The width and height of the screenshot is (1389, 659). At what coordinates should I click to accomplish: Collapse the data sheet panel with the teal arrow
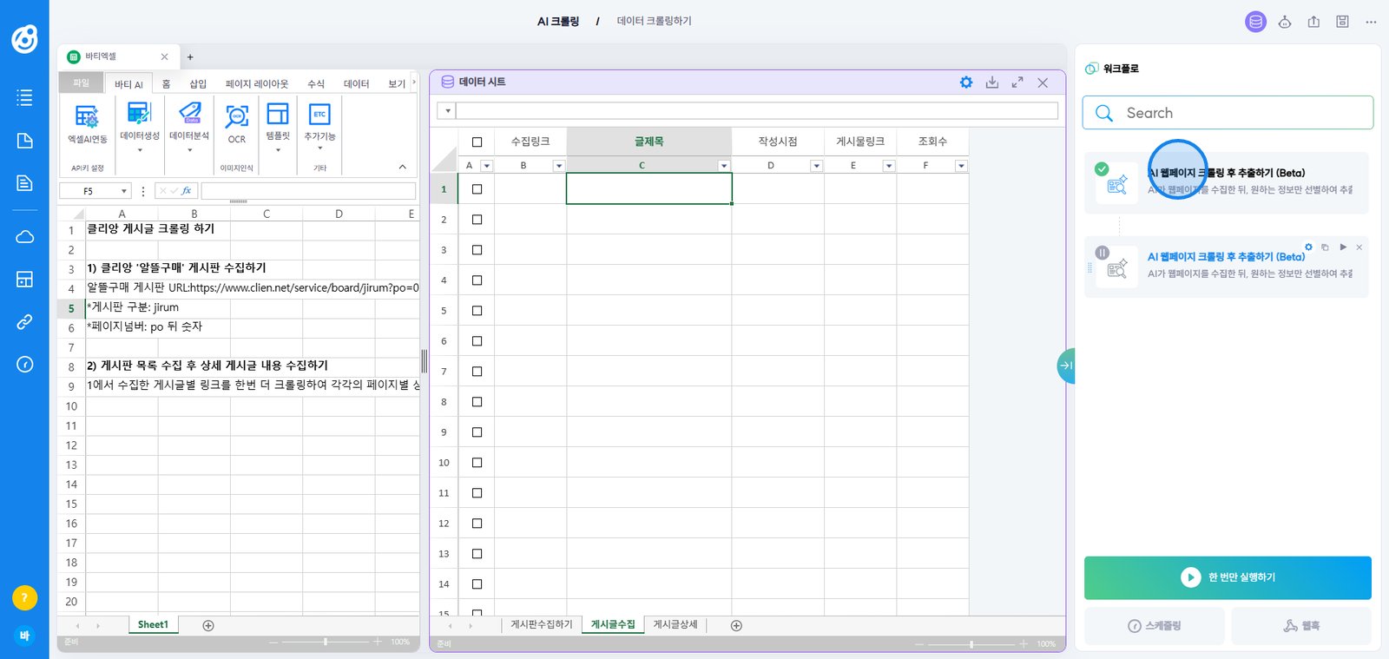tap(1066, 366)
